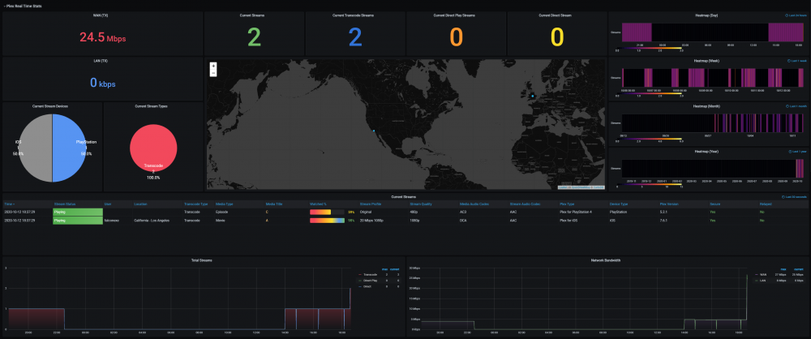Image resolution: width=811 pixels, height=339 pixels.
Task: Open the LAN (TX) panel title menu
Action: (101, 61)
